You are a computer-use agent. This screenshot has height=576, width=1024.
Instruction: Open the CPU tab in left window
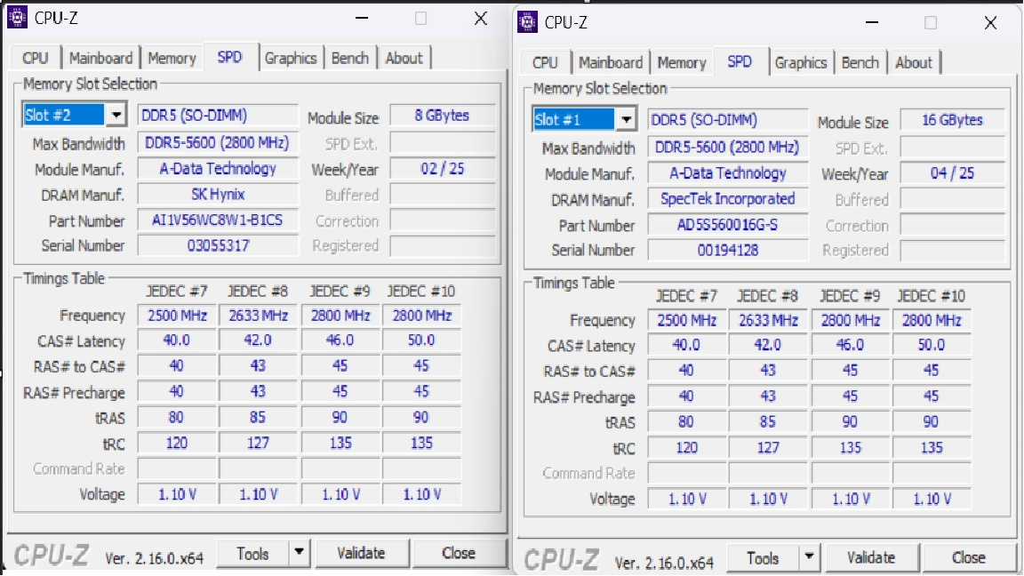36,58
